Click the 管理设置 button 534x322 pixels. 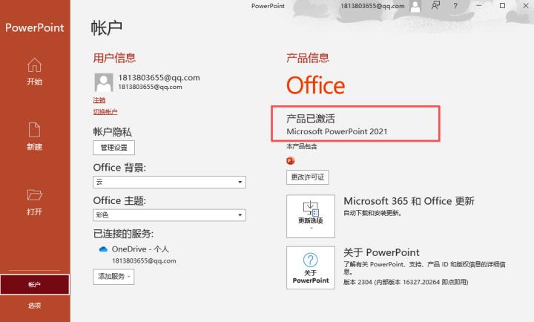(113, 148)
